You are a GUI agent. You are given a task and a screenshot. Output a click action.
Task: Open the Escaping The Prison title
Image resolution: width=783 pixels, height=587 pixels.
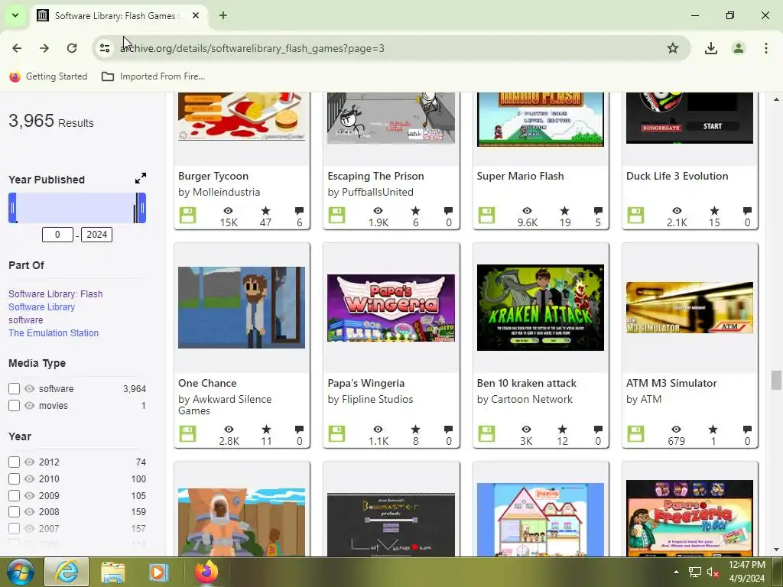pyautogui.click(x=375, y=177)
